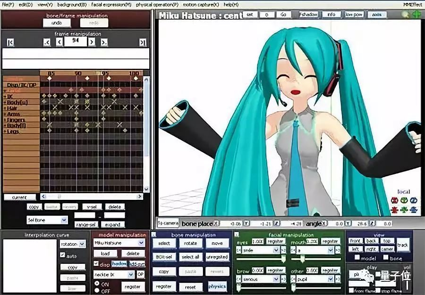This screenshot has width=425, height=295.
Task: Click the timeline vertical scrollbar
Action: (146, 134)
